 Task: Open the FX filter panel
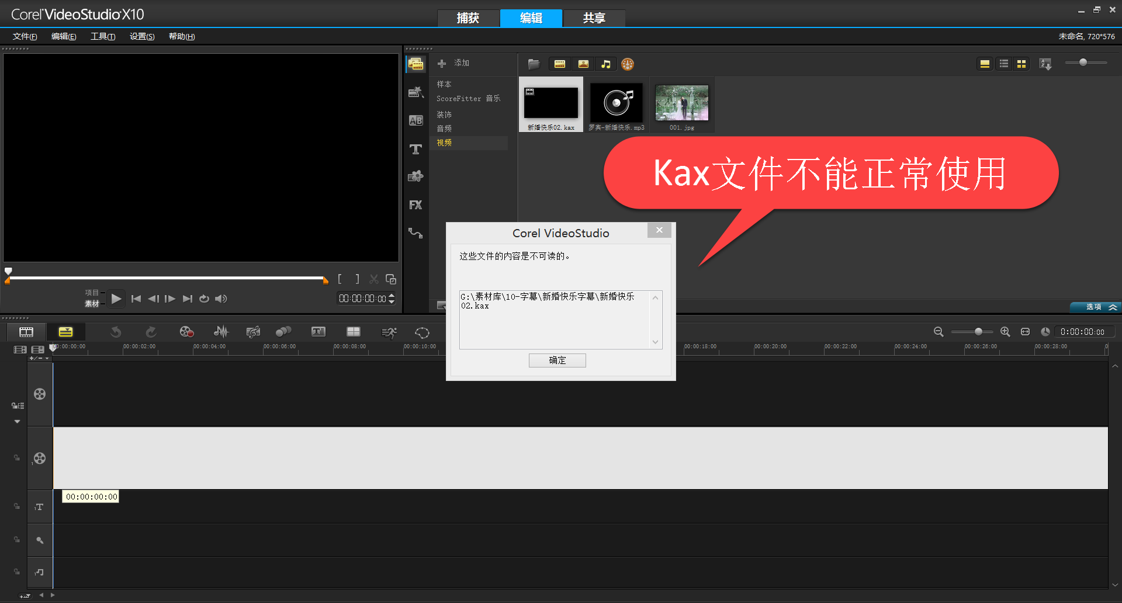416,205
